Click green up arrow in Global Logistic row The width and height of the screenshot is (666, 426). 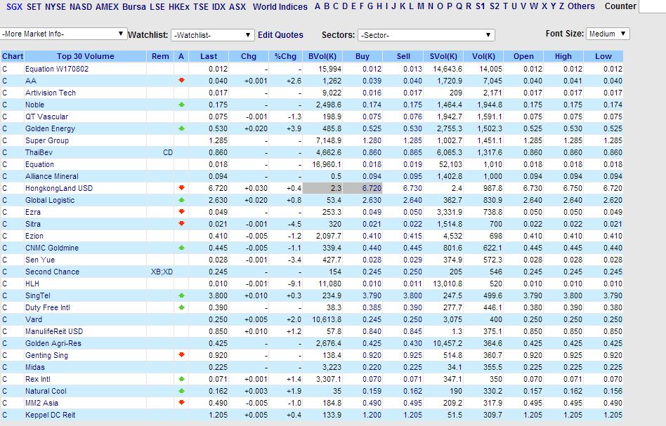pyautogui.click(x=181, y=200)
